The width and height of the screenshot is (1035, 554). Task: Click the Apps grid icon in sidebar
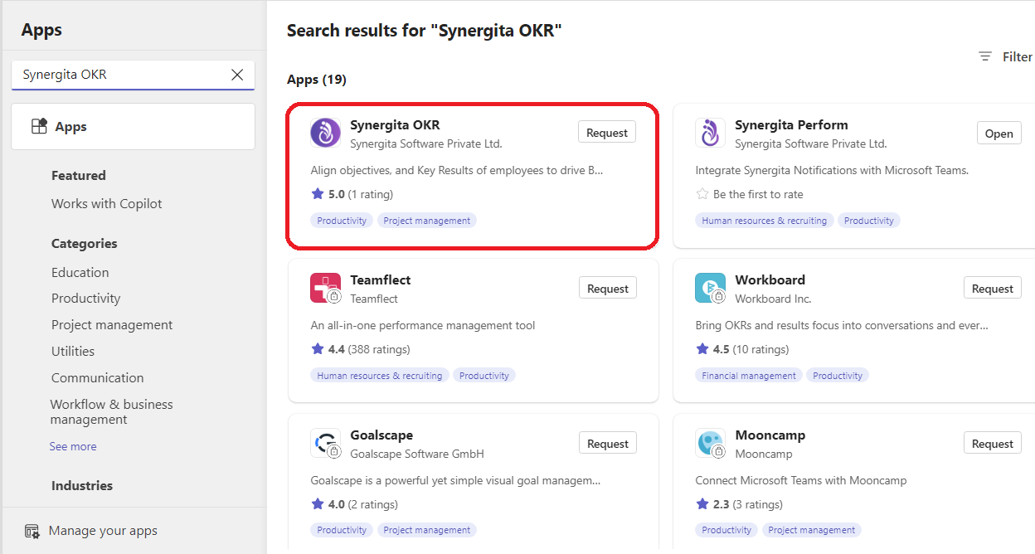coord(39,126)
